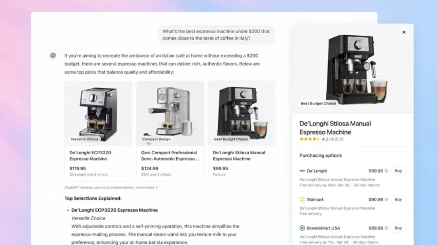Viewport: 438px width, 245px height.
Task: Buy from Walmart at $90.99
Action: tap(398, 199)
